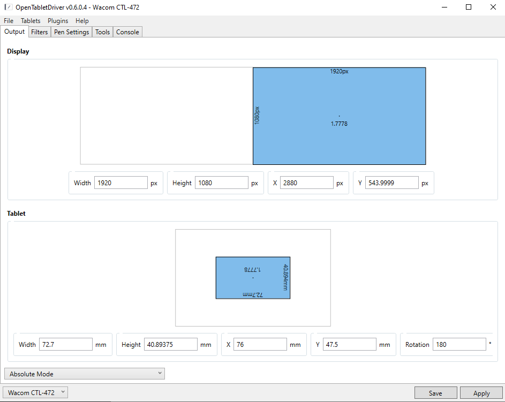
Task: Open the Wacom CTL-472 tablet selector
Action: tap(35, 393)
